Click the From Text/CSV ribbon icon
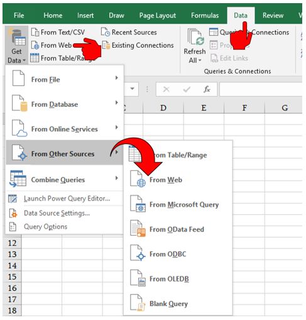 coord(35,32)
